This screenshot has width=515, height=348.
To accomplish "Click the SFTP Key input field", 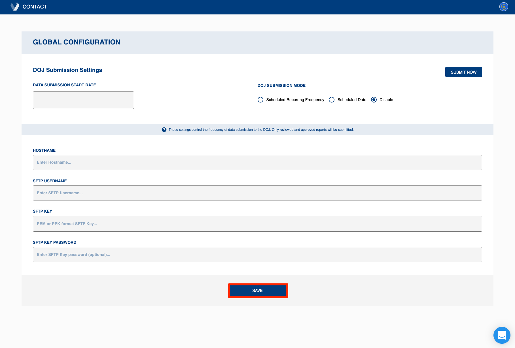I will coord(257,224).
